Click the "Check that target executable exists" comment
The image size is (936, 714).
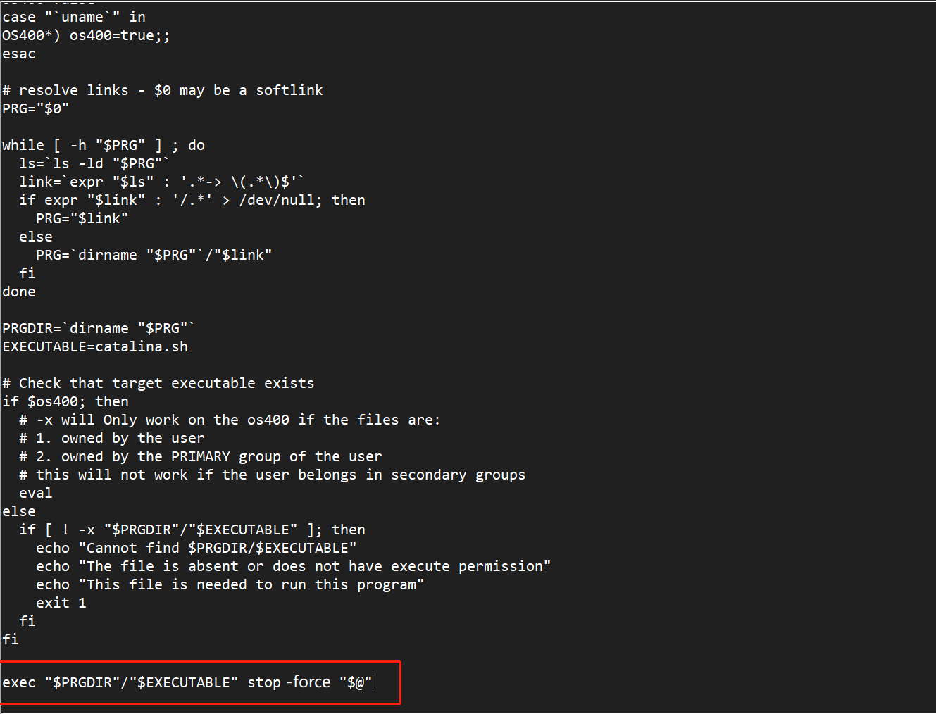158,383
